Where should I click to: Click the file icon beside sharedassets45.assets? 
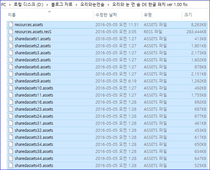point(11,165)
